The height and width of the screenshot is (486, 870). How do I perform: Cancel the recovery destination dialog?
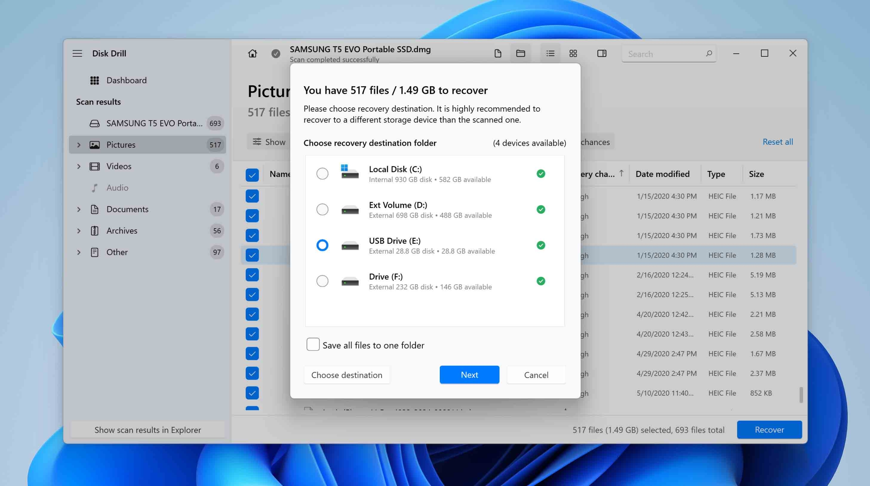tap(536, 375)
